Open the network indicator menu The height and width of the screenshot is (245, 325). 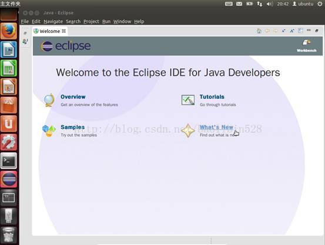click(x=260, y=4)
